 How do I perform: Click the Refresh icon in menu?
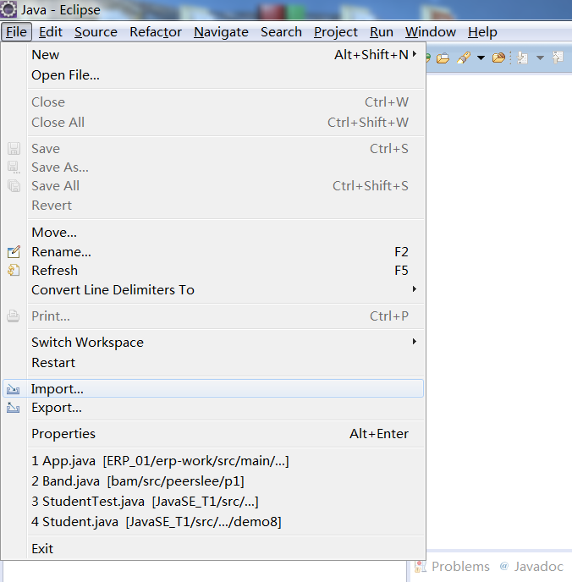(14, 270)
